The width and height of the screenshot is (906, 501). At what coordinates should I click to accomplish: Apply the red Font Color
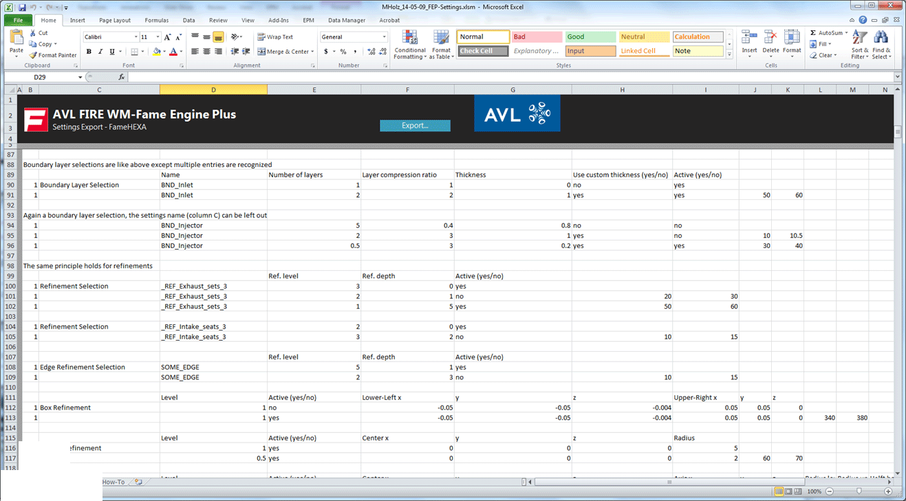[173, 52]
